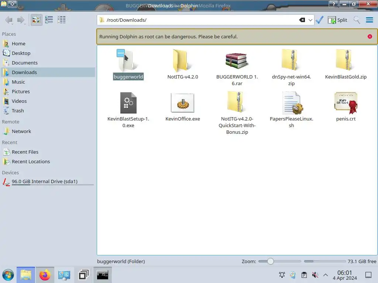Open Videos in Places panel
The width and height of the screenshot is (378, 283).
[48, 101]
